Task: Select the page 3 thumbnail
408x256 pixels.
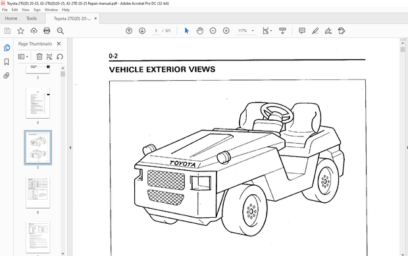Action: click(38, 70)
